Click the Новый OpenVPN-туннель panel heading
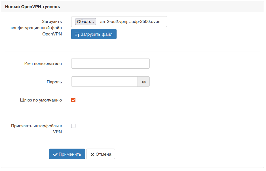 (x=33, y=7)
